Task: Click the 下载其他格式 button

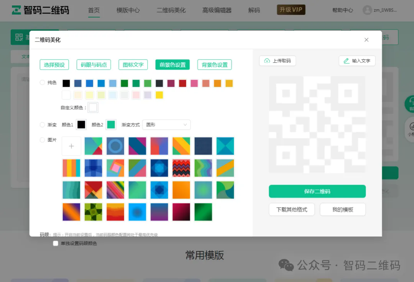Action: coord(292,210)
